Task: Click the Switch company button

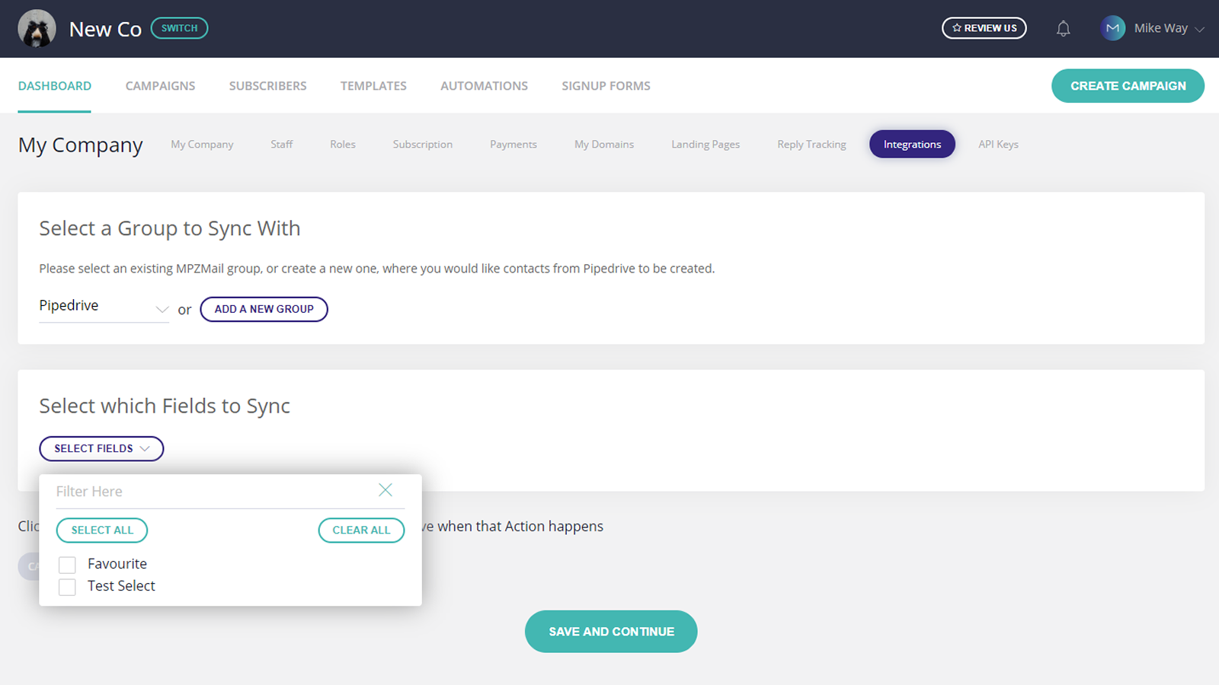Action: coord(179,28)
